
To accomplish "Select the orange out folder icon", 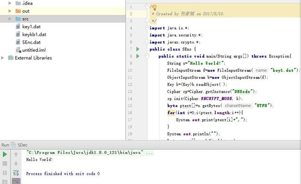I will point(18,11).
